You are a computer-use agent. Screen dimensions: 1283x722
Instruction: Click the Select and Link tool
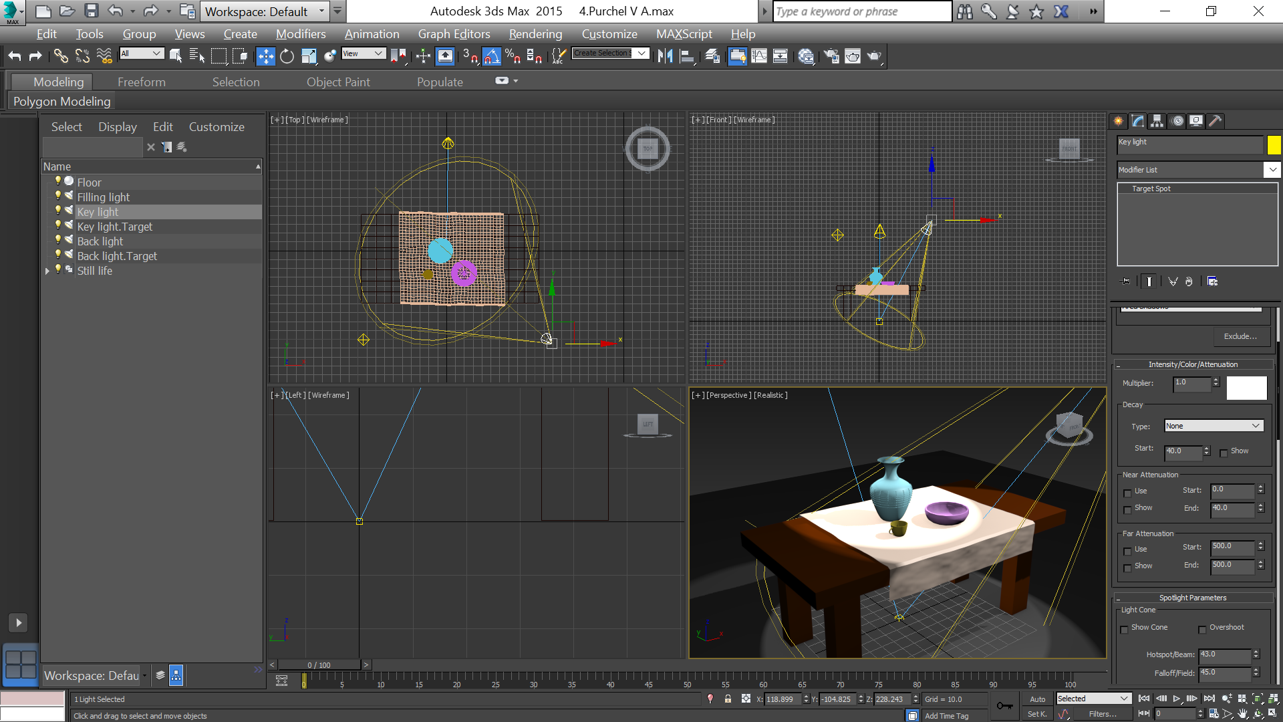pos(61,56)
